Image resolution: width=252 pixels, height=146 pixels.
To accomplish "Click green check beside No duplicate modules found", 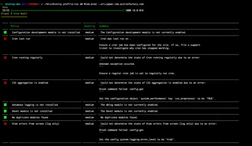I will coord(5,117).
